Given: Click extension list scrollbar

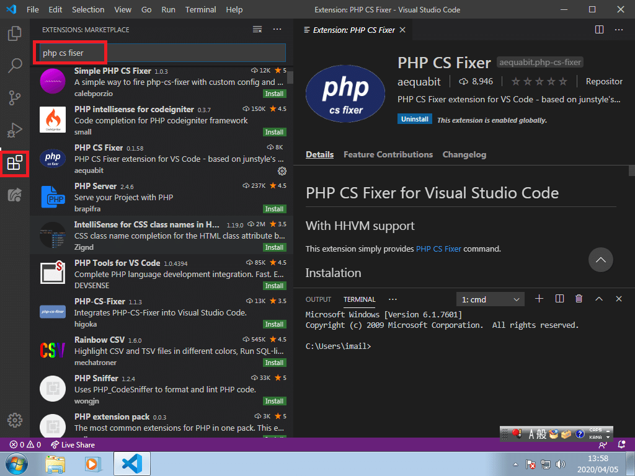Looking at the screenshot, I should coord(290,77).
